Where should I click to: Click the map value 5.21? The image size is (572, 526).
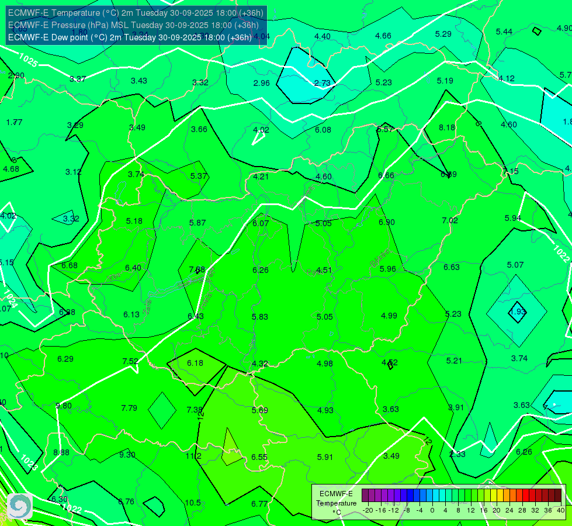(454, 361)
